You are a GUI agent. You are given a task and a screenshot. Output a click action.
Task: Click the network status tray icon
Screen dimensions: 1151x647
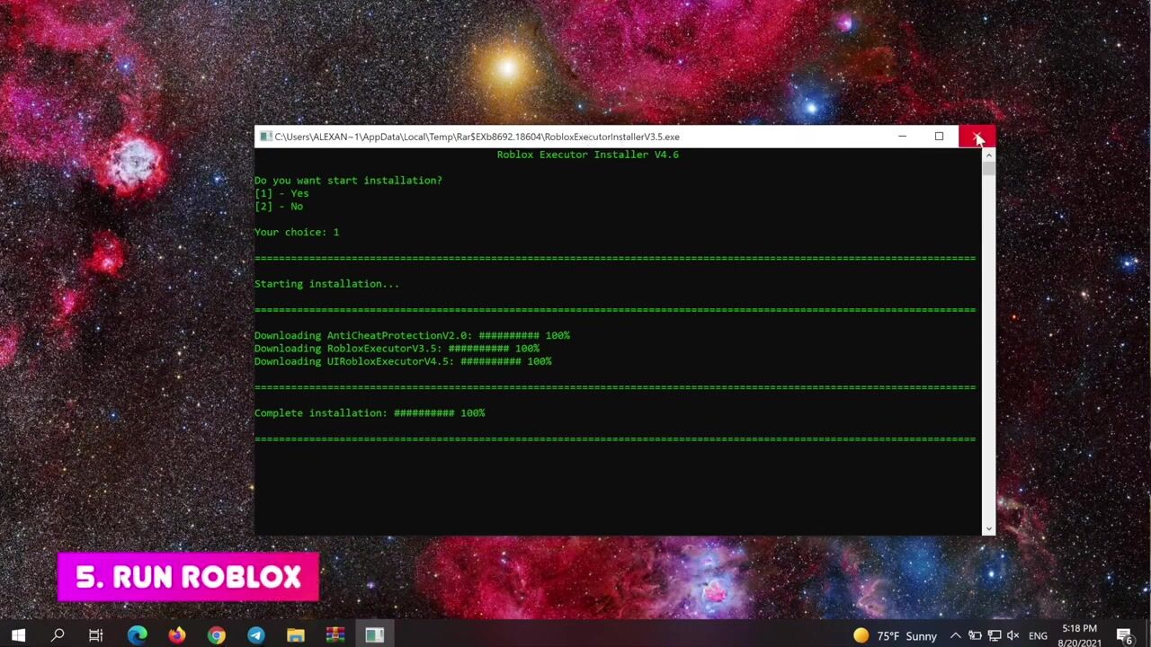click(994, 636)
